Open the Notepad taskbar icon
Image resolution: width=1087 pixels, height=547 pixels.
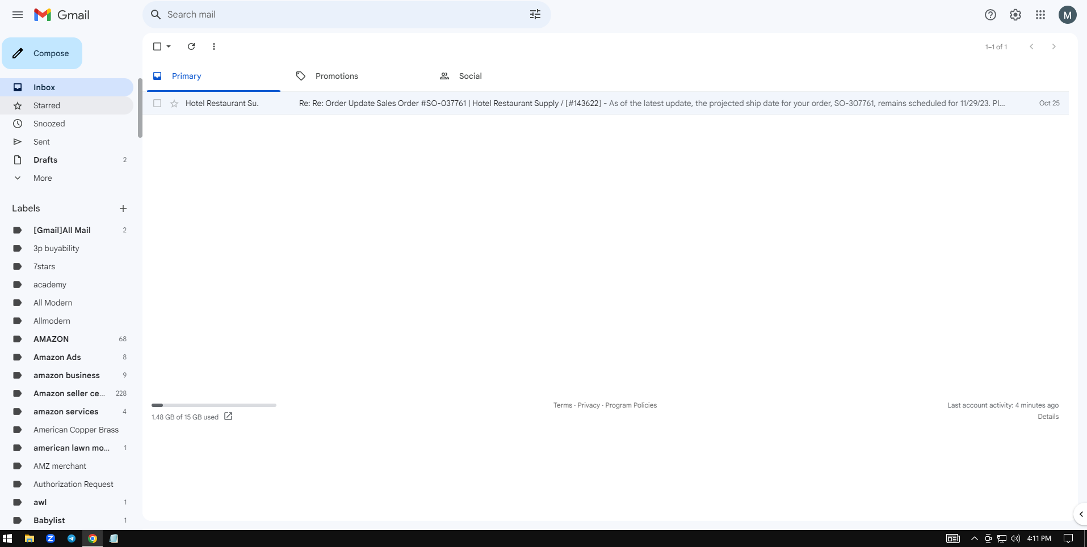pyautogui.click(x=114, y=538)
